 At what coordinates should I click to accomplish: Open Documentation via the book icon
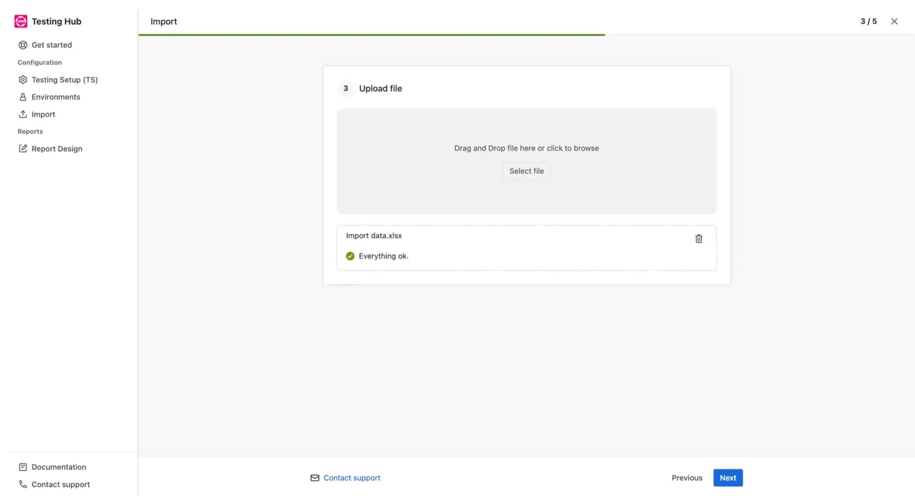tap(23, 466)
